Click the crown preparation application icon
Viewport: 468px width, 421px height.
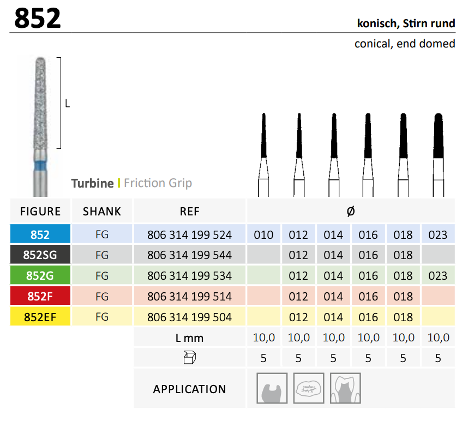(345, 388)
